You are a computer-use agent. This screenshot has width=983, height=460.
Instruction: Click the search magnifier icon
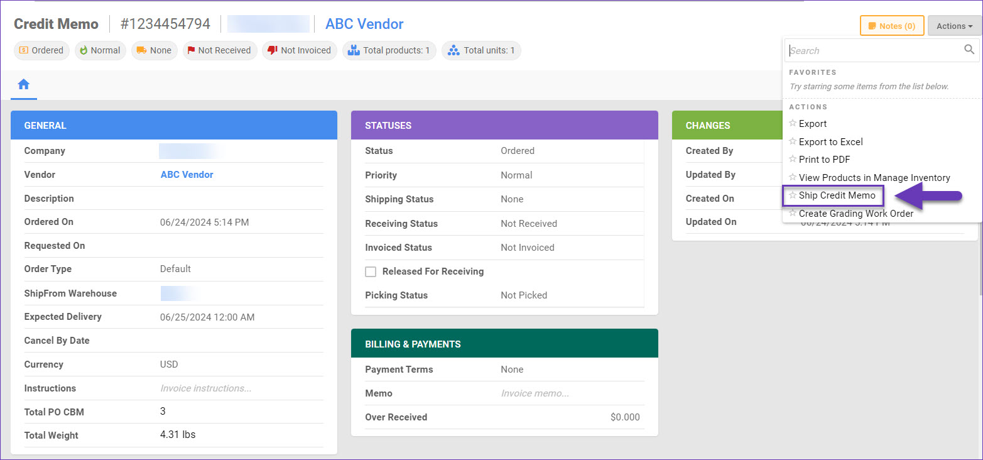click(969, 50)
